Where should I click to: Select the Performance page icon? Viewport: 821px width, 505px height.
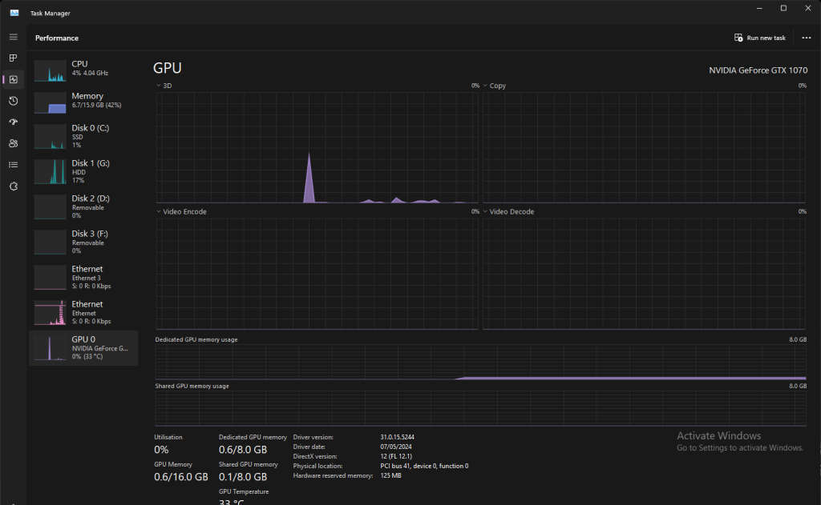(13, 79)
